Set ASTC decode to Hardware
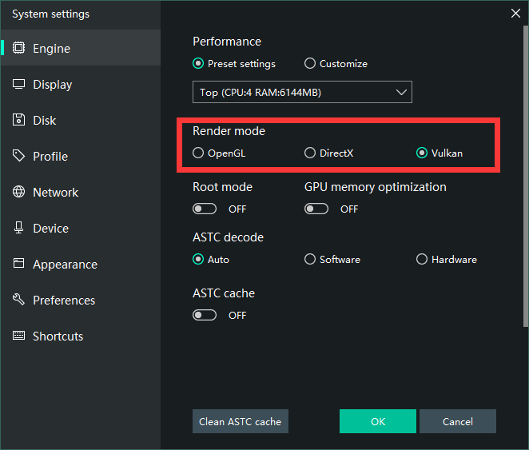The image size is (529, 450). point(422,259)
